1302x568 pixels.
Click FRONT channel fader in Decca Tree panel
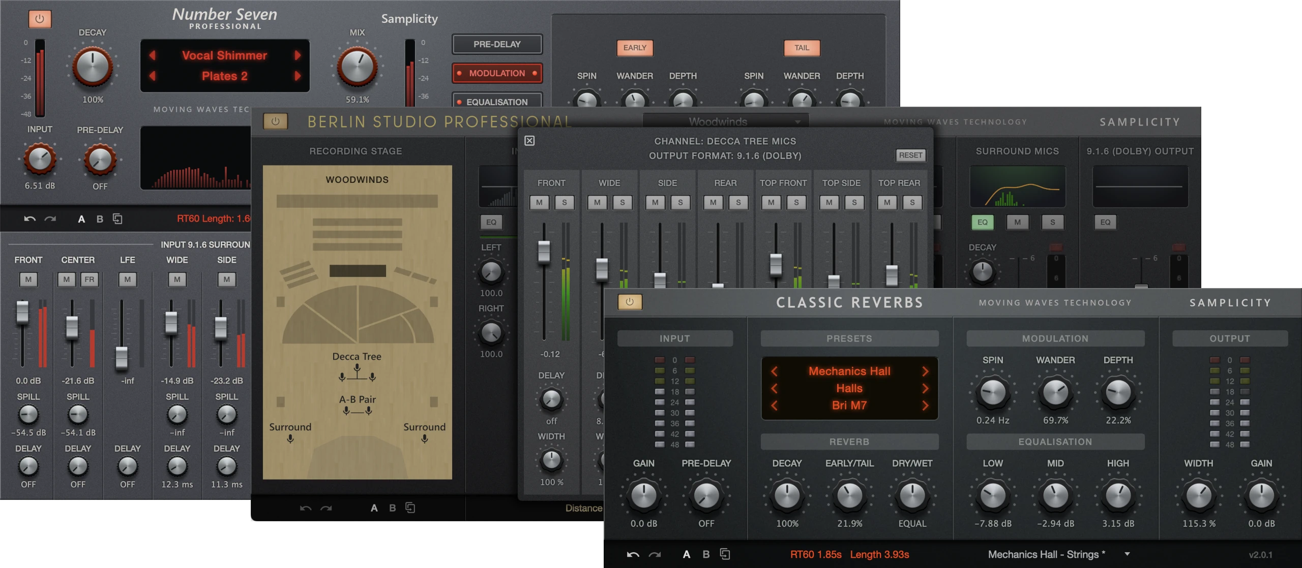pyautogui.click(x=544, y=251)
